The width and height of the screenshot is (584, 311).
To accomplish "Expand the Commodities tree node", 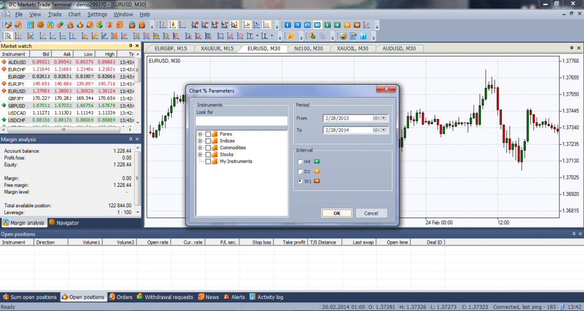I will pyautogui.click(x=200, y=148).
